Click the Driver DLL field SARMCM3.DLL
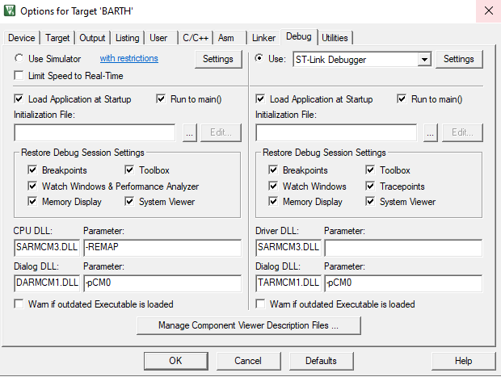 (x=288, y=248)
